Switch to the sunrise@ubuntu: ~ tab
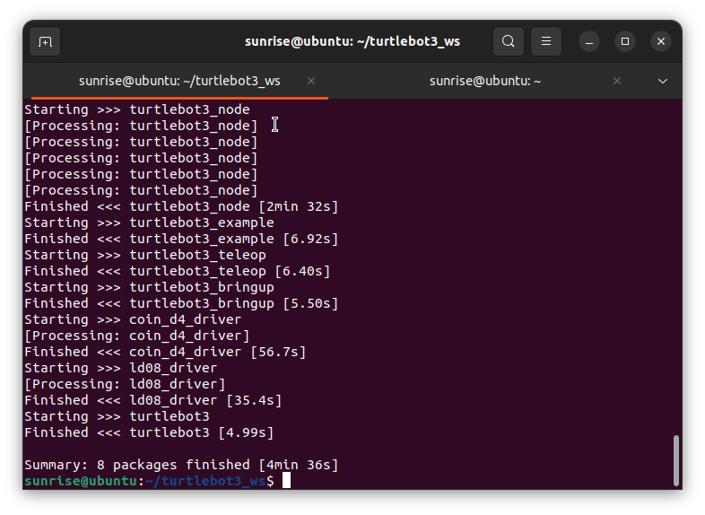 (484, 81)
